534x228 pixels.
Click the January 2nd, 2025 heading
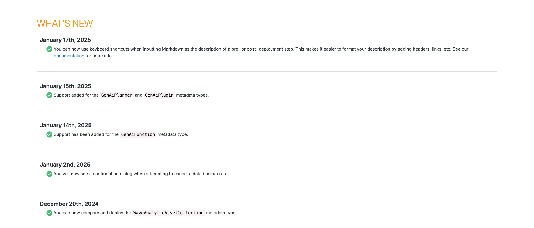click(x=65, y=165)
